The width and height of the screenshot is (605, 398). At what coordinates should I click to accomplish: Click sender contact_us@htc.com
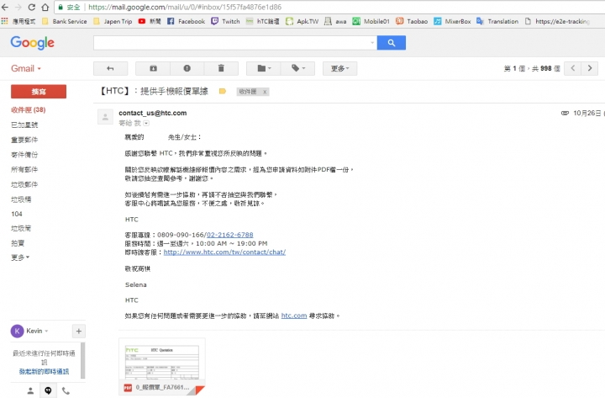pyautogui.click(x=153, y=114)
